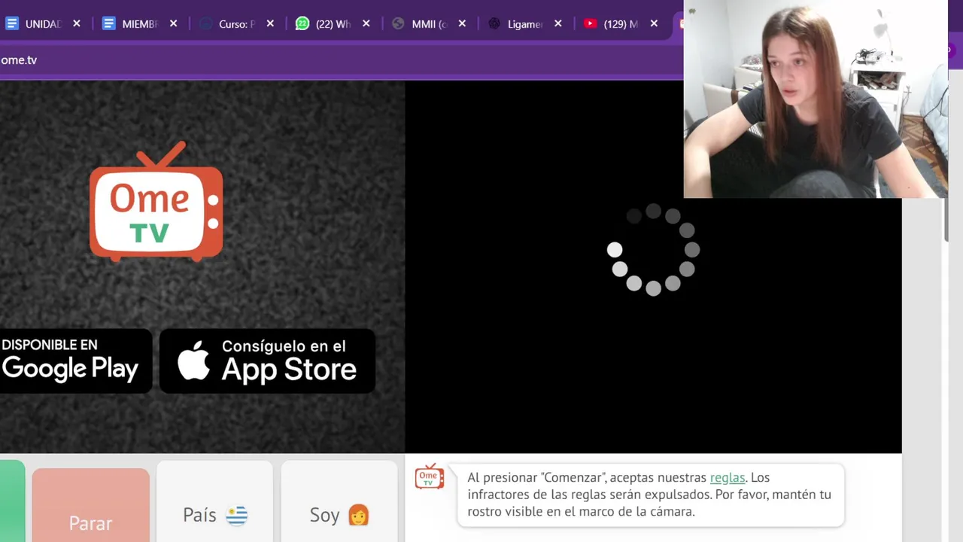The height and width of the screenshot is (542, 963).
Task: Close the YouTube tab
Action: (655, 23)
